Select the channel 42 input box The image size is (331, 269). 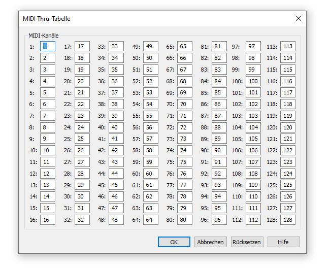click(x=116, y=150)
